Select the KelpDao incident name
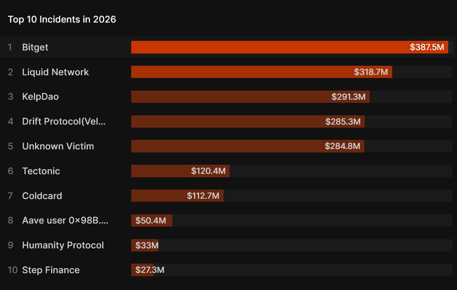Viewport: 457px width, 290px height. (40, 97)
